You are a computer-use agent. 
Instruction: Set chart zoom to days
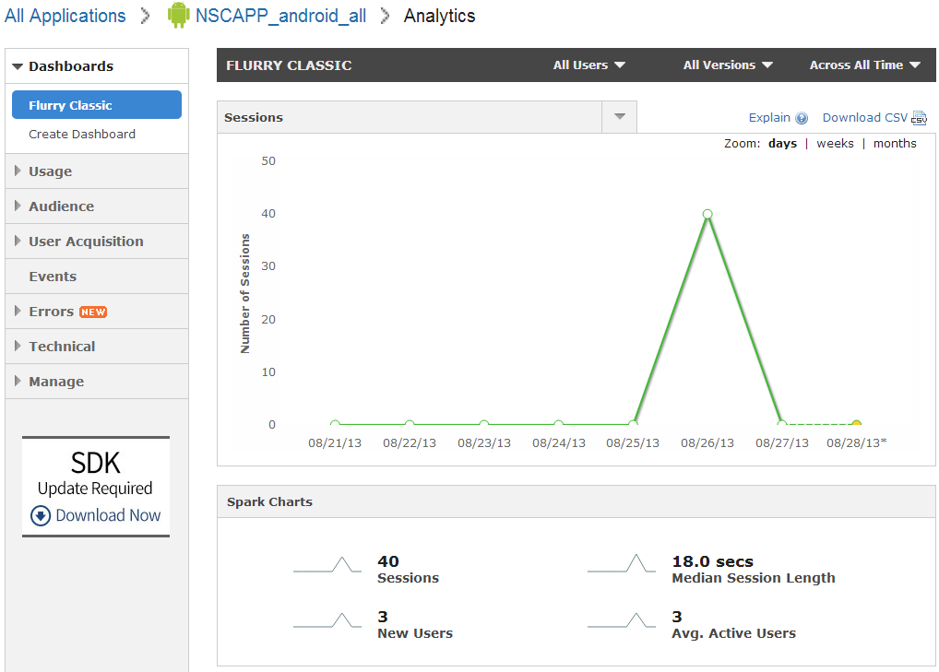click(782, 144)
